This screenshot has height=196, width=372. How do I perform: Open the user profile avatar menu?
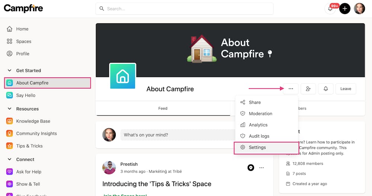click(x=359, y=9)
